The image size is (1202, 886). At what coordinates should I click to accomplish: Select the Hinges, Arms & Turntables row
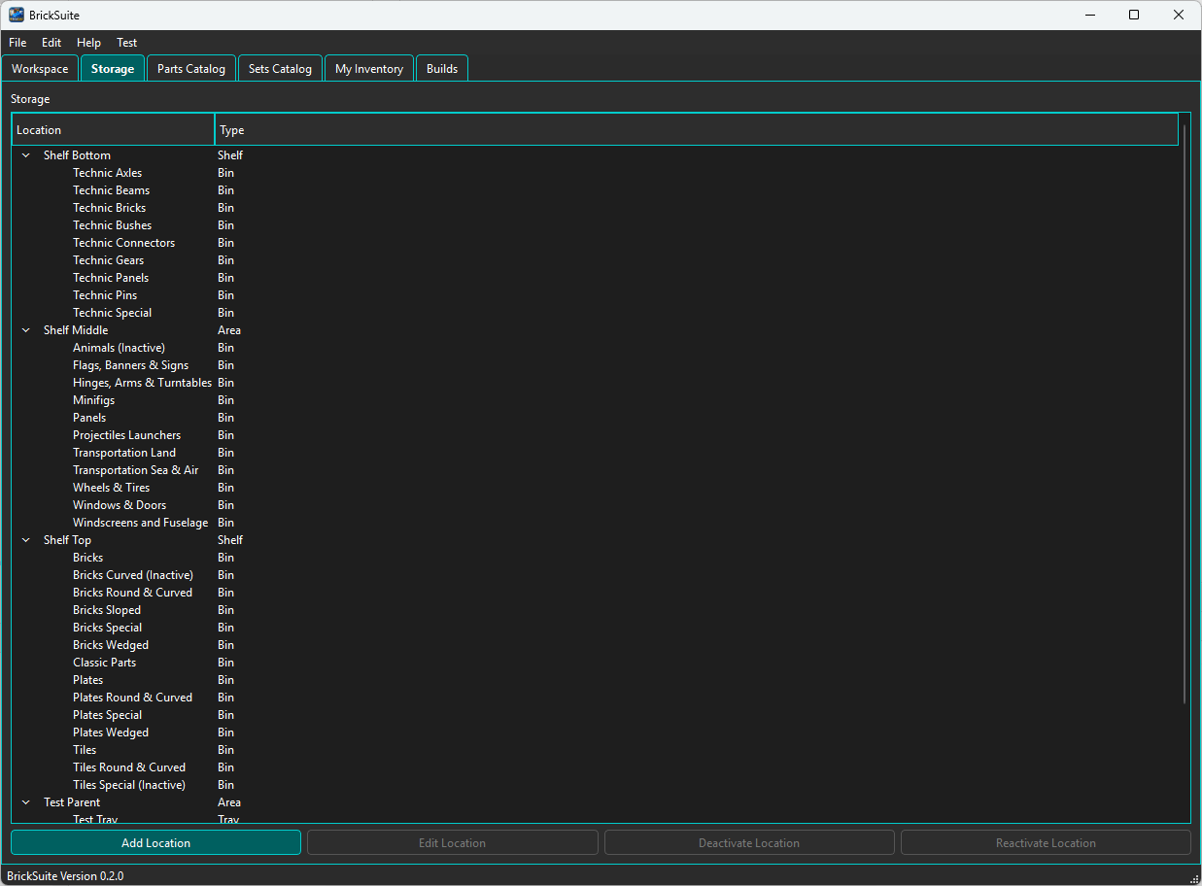click(x=596, y=383)
